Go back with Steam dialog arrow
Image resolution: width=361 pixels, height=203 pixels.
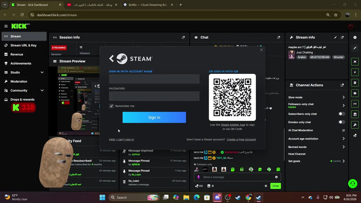pos(112,59)
